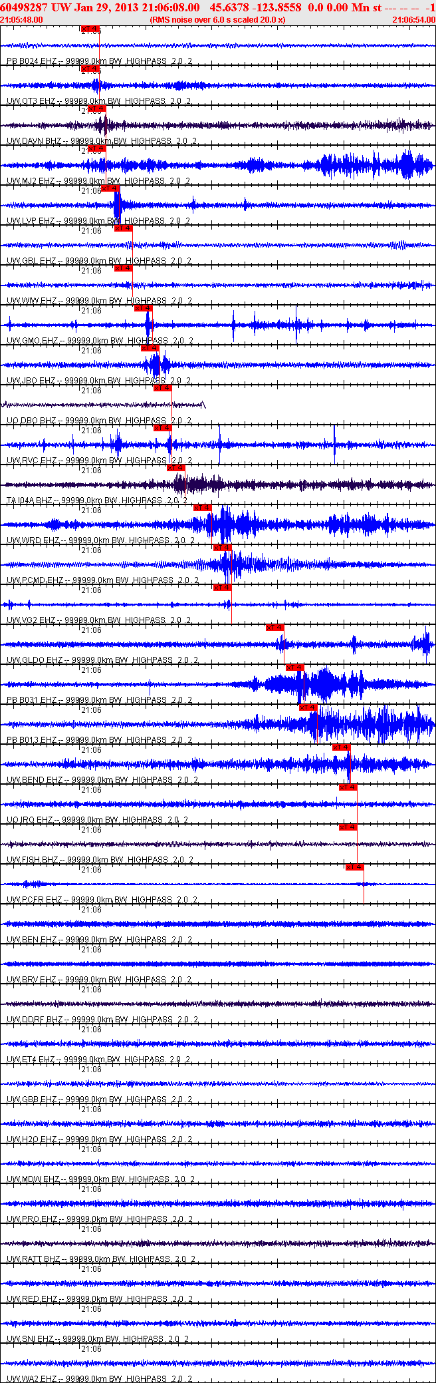Click the UW.GBB.EHZ station label

tap(31, 1099)
